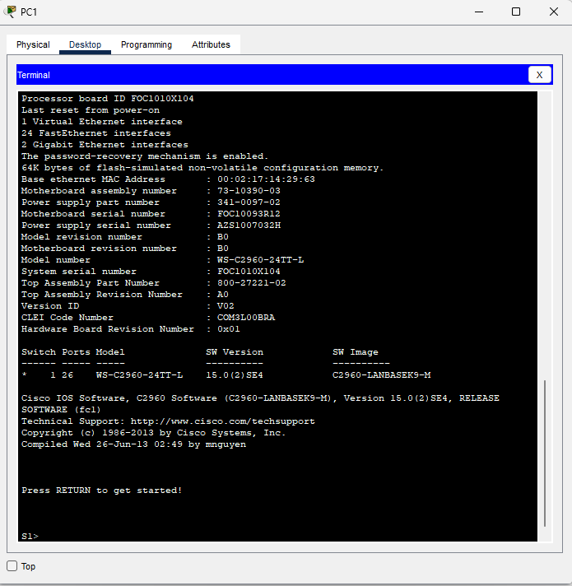This screenshot has height=586, width=572.
Task: Click Top Assembly Part Number 800-27221-02
Action: tap(252, 283)
